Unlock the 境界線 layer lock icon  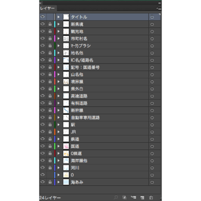pos(50,81)
